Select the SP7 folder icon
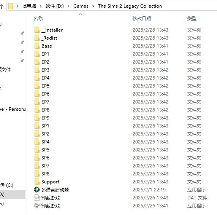217x215 pixels. 37,166
